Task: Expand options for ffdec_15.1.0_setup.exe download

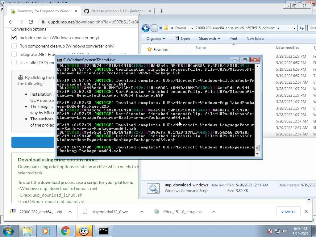Action: pyautogui.click(x=214, y=212)
